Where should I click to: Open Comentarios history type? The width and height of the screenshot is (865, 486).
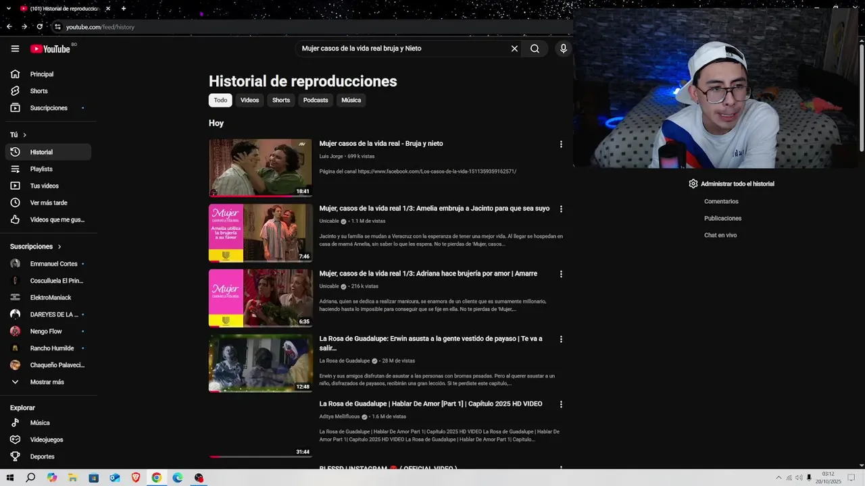tap(721, 202)
